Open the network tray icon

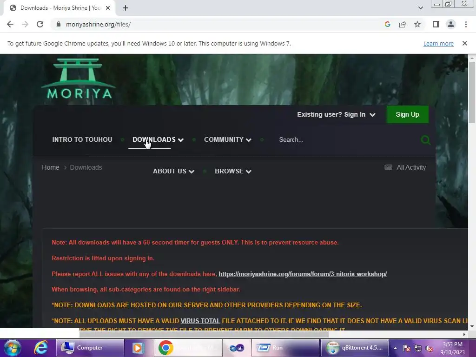coord(418,348)
